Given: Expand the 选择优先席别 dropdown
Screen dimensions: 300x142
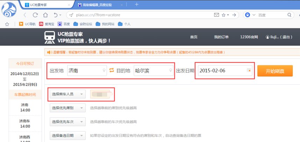Looking at the screenshot, I should pyautogui.click(x=67, y=108).
